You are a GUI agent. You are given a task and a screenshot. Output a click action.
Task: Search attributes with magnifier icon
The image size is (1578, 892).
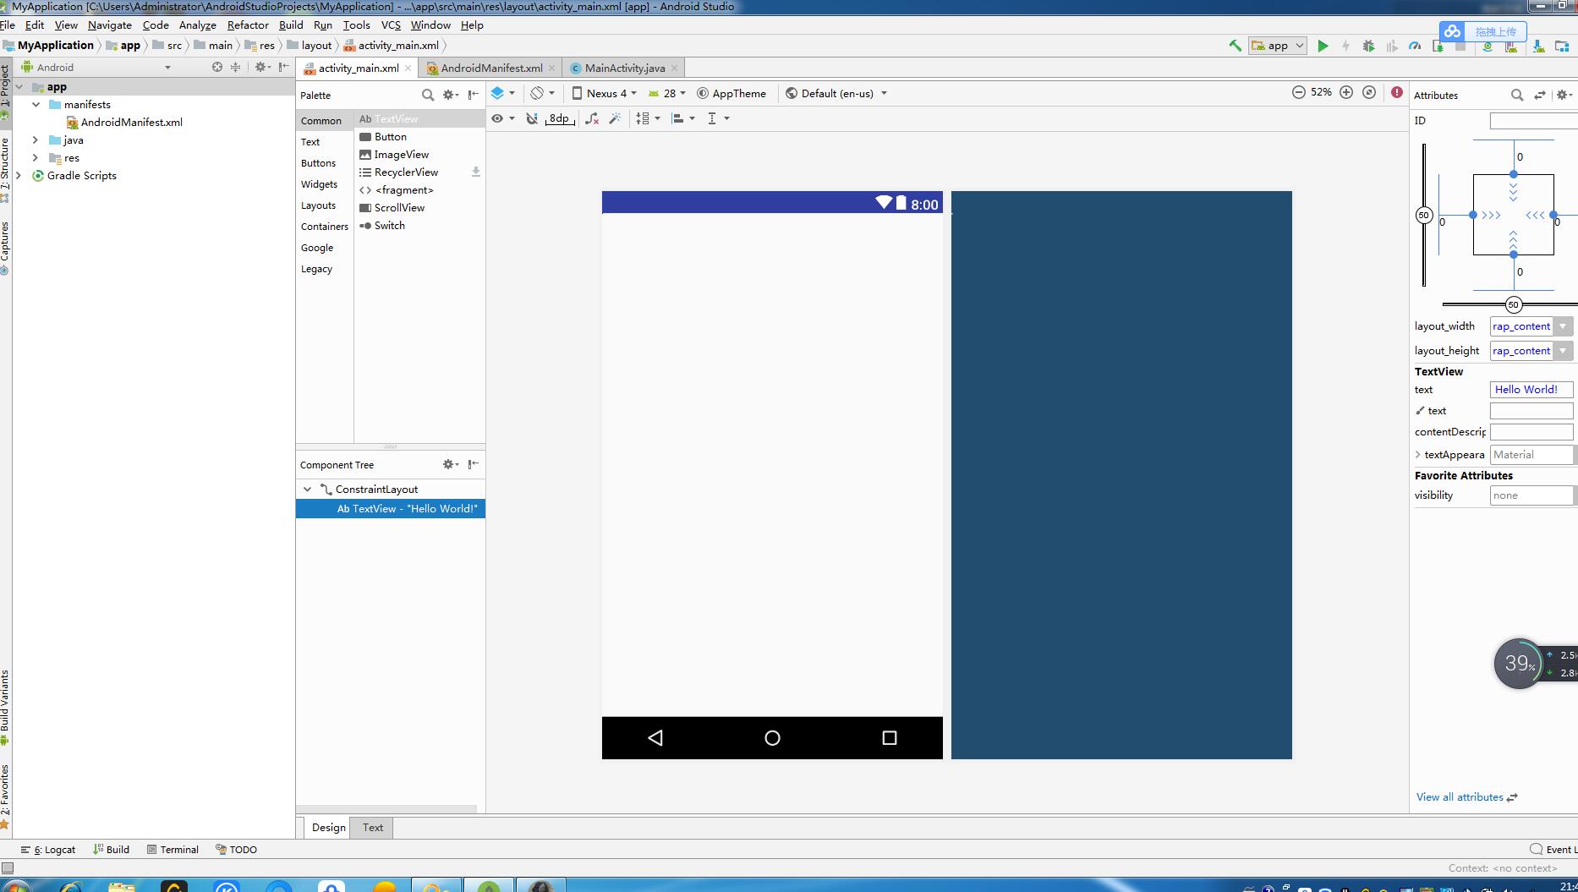pyautogui.click(x=1517, y=95)
